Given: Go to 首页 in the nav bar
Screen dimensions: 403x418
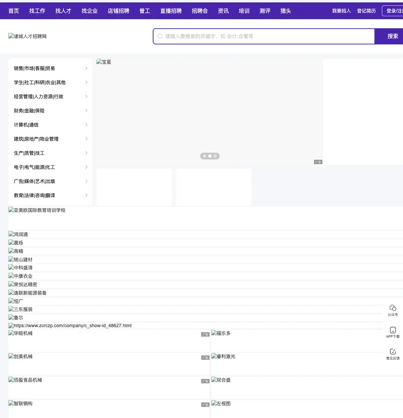Looking at the screenshot, I should 14,11.
